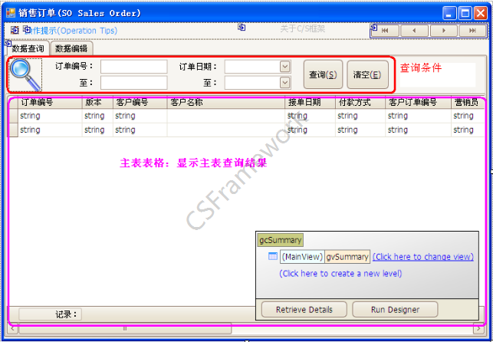Click the 清空(E) clear button
The width and height of the screenshot is (493, 342).
pos(367,75)
